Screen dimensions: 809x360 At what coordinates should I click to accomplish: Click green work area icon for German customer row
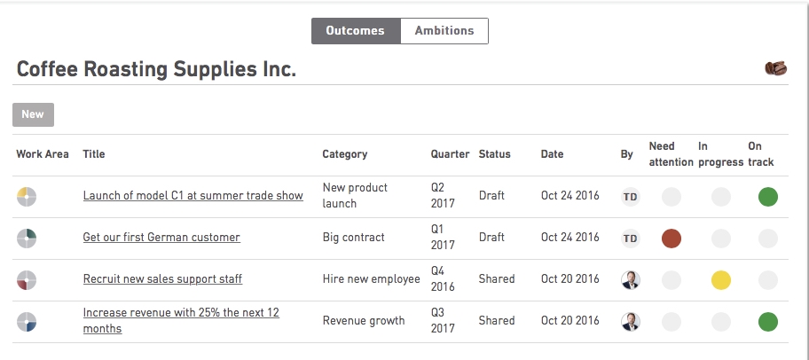pyautogui.click(x=27, y=239)
